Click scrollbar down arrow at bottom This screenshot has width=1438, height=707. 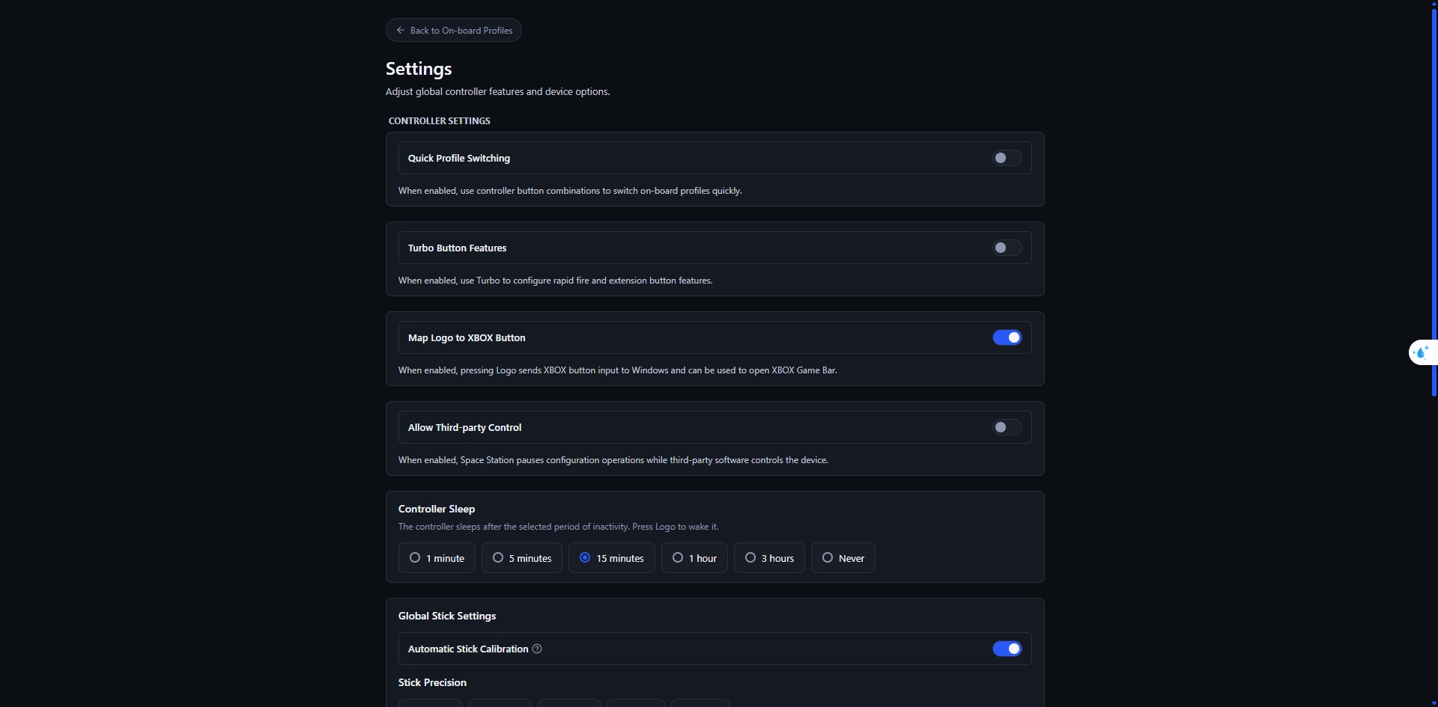coord(1434,703)
